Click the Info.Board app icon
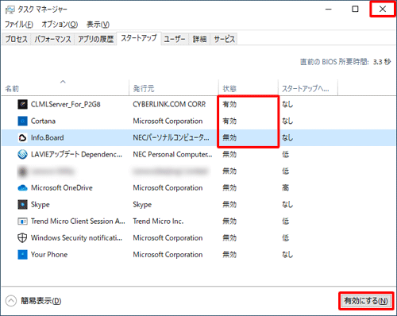 coord(22,137)
